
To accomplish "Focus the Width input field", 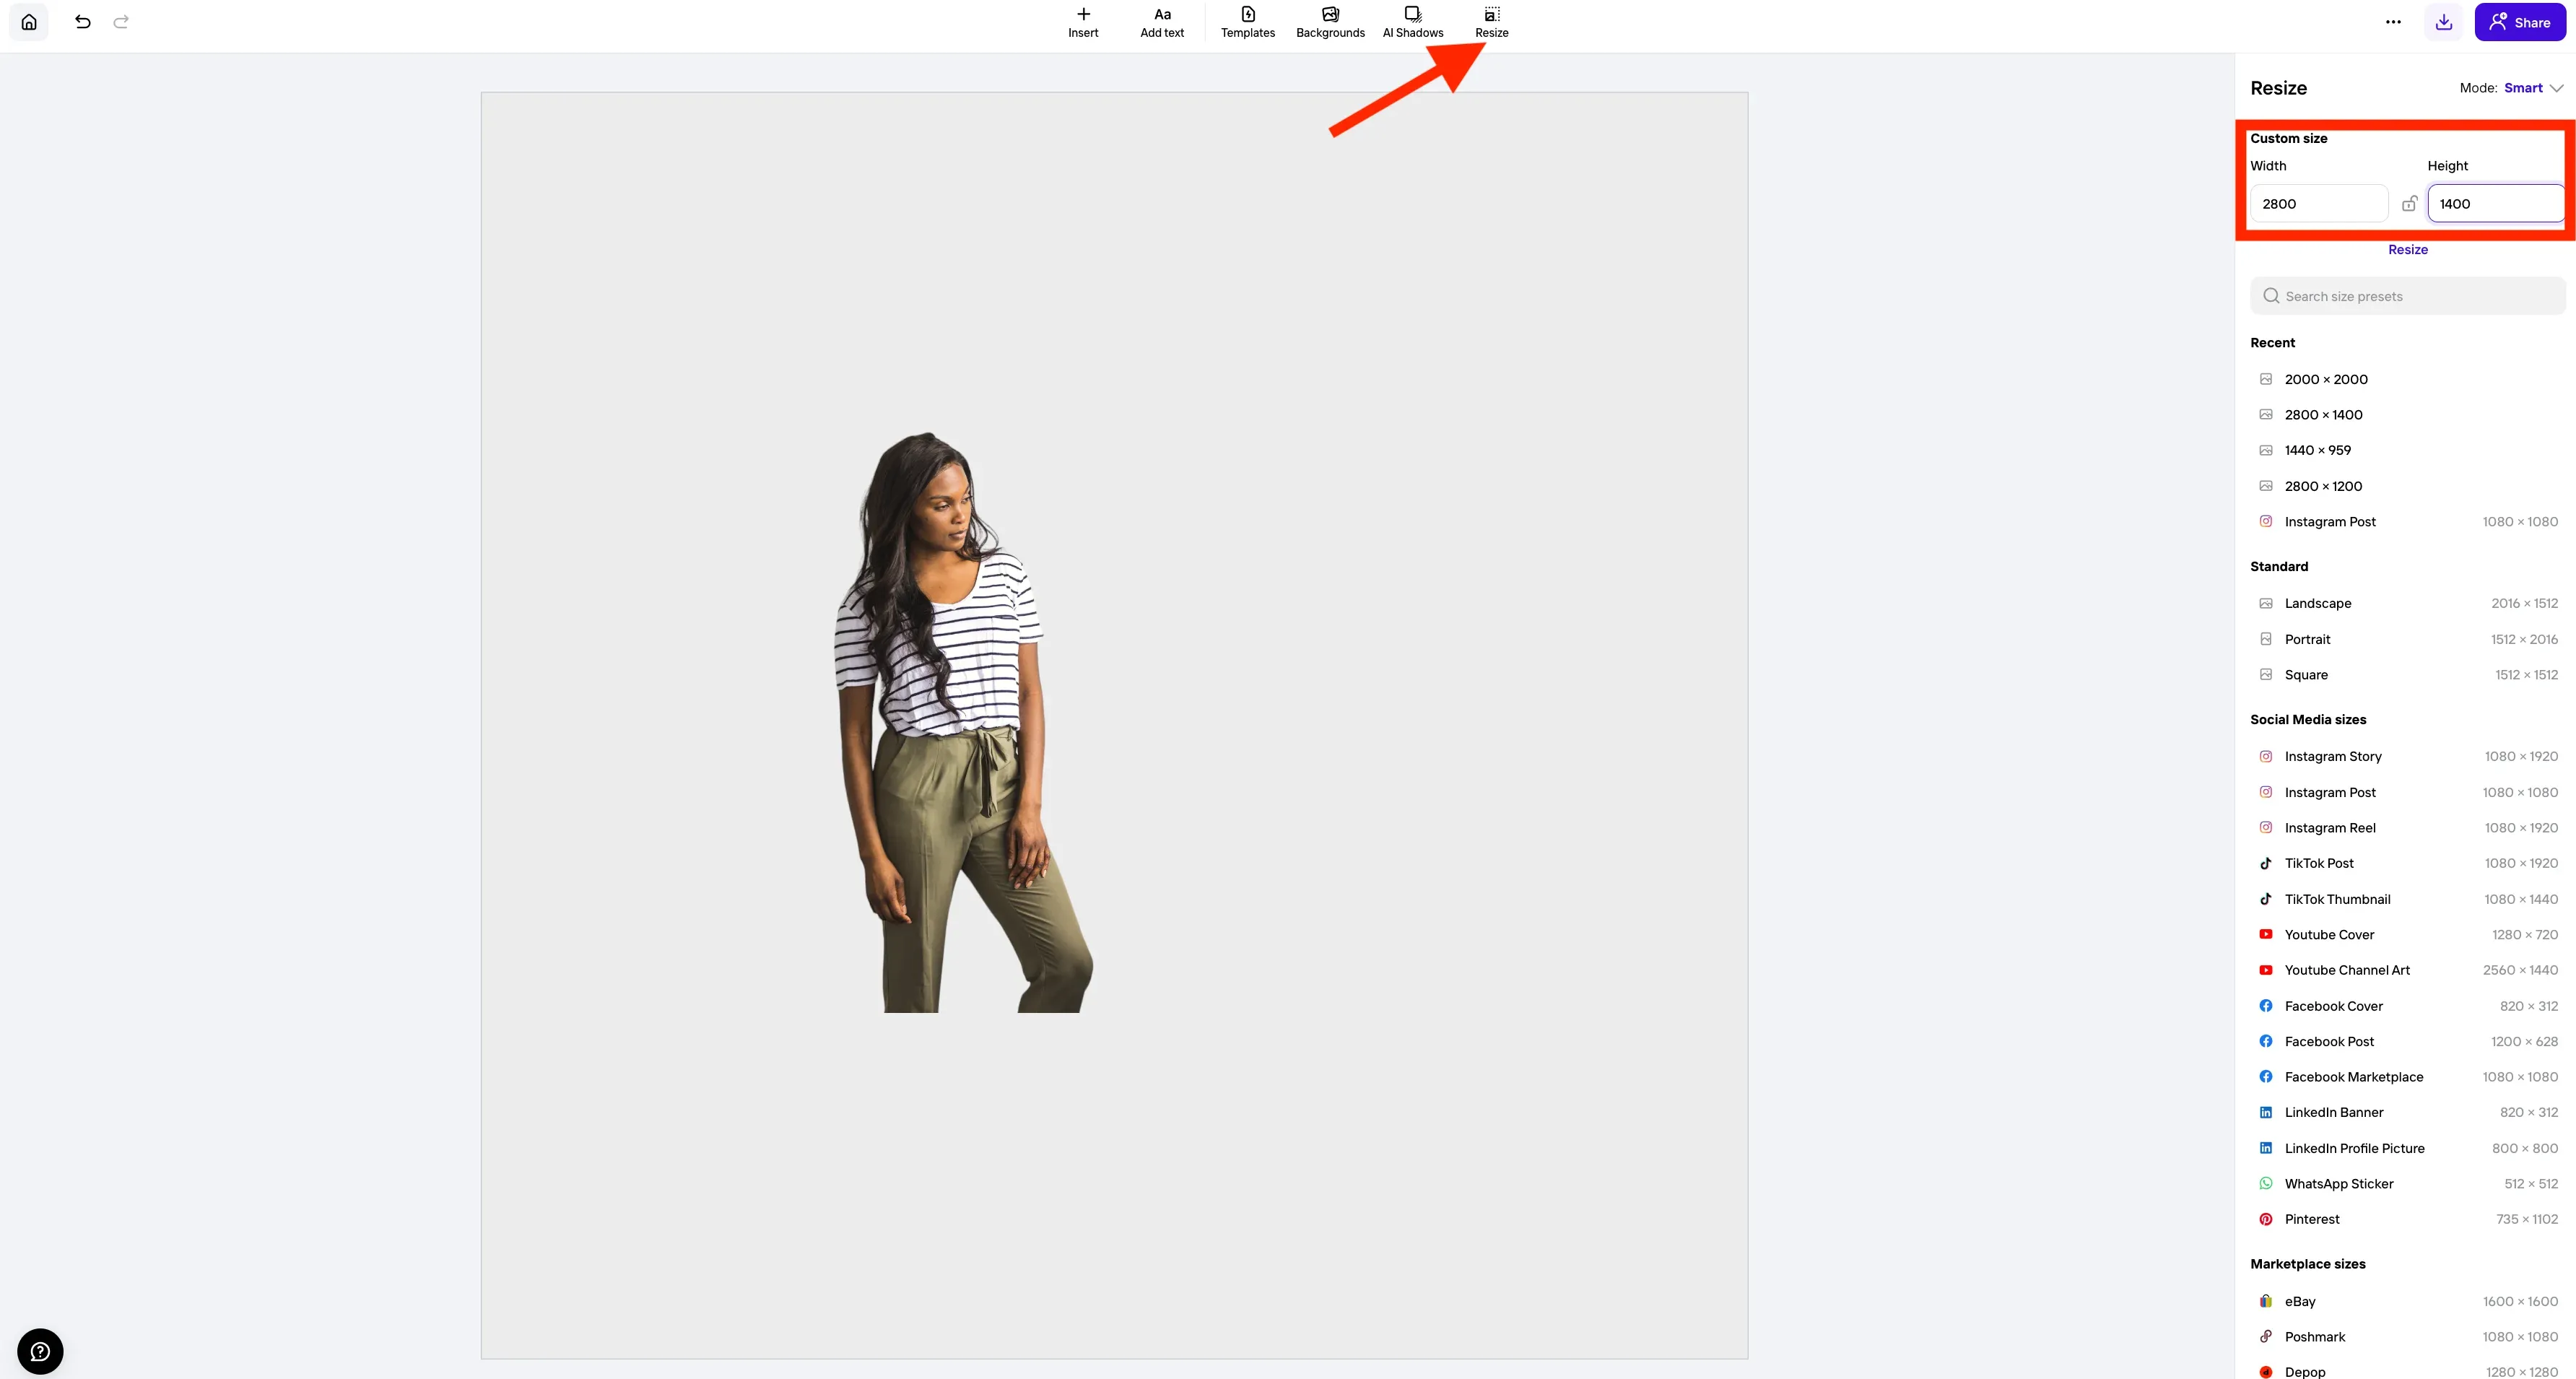I will point(2319,204).
